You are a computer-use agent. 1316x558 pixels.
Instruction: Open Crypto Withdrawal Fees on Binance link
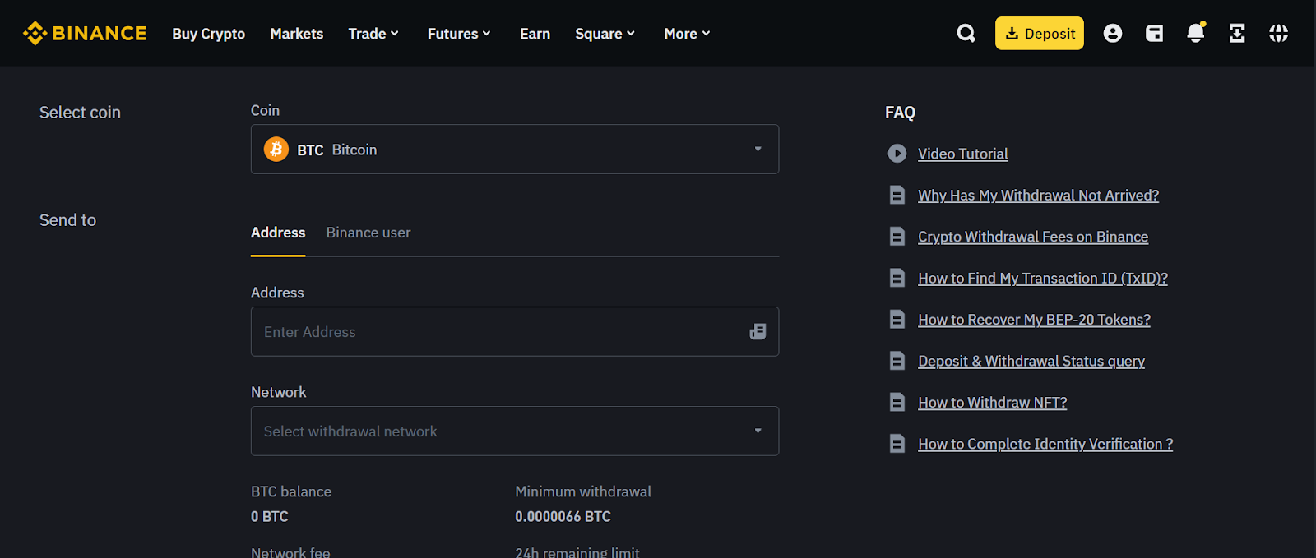pos(1033,237)
